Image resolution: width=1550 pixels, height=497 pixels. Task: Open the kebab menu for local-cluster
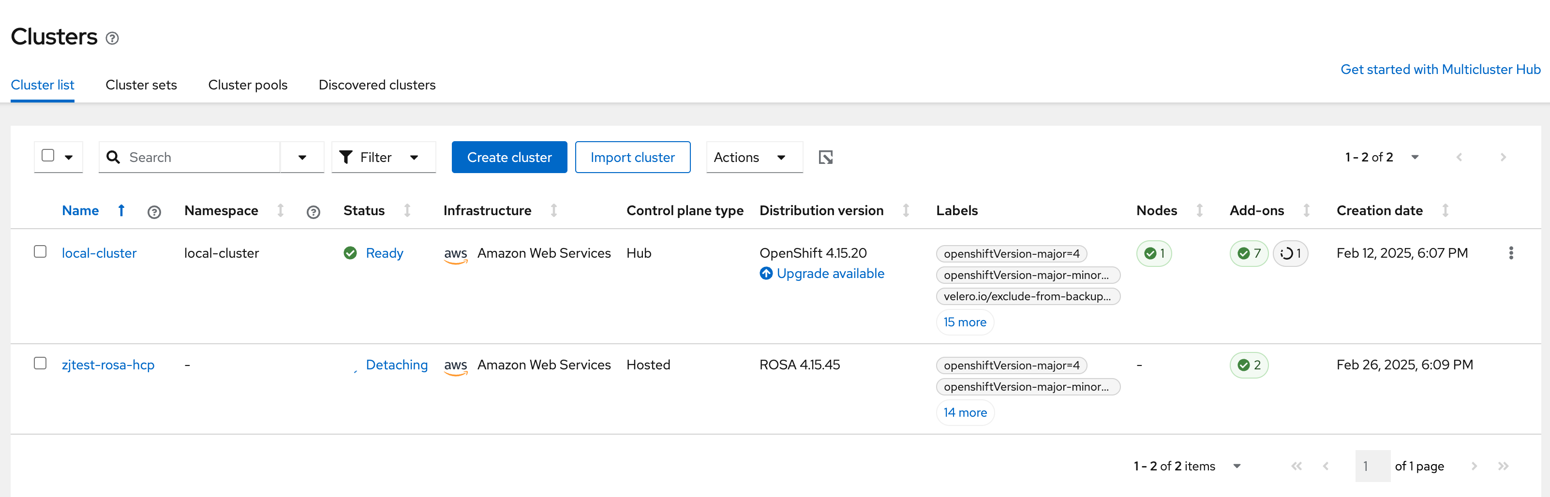[1510, 253]
